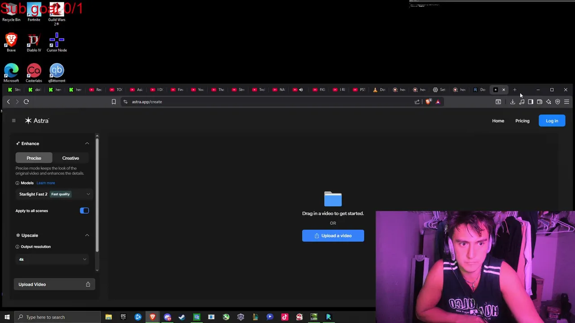The width and height of the screenshot is (575, 323).
Task: Open Leo AI assistant icon
Action: (x=548, y=102)
